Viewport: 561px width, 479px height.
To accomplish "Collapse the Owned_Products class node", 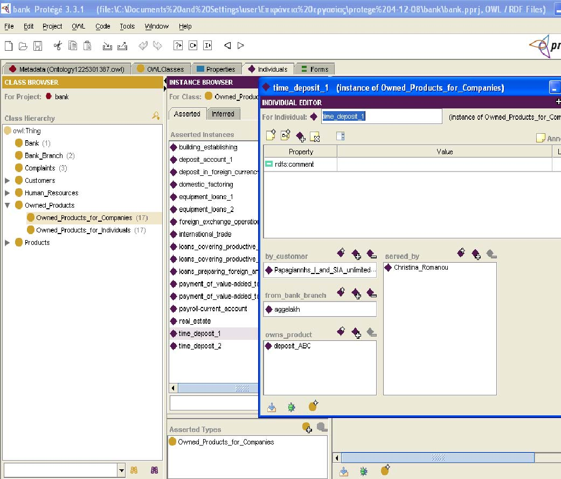I will pos(7,206).
